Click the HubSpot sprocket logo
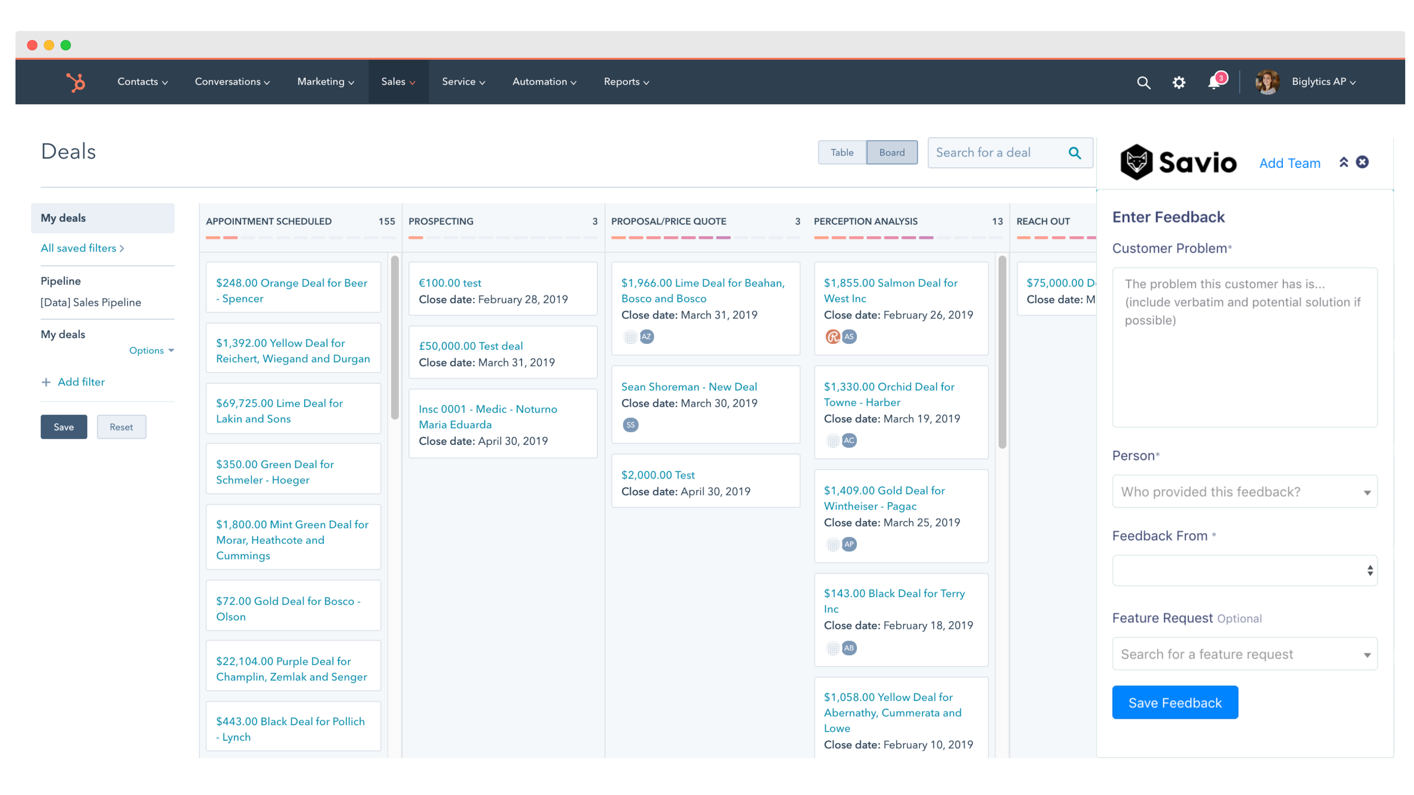The width and height of the screenshot is (1414, 795). click(x=76, y=82)
